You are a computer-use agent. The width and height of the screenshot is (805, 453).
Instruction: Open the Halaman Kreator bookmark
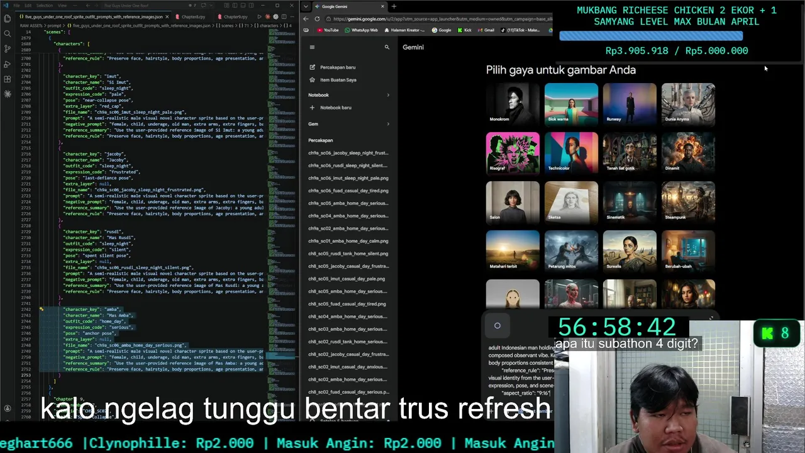(x=404, y=30)
